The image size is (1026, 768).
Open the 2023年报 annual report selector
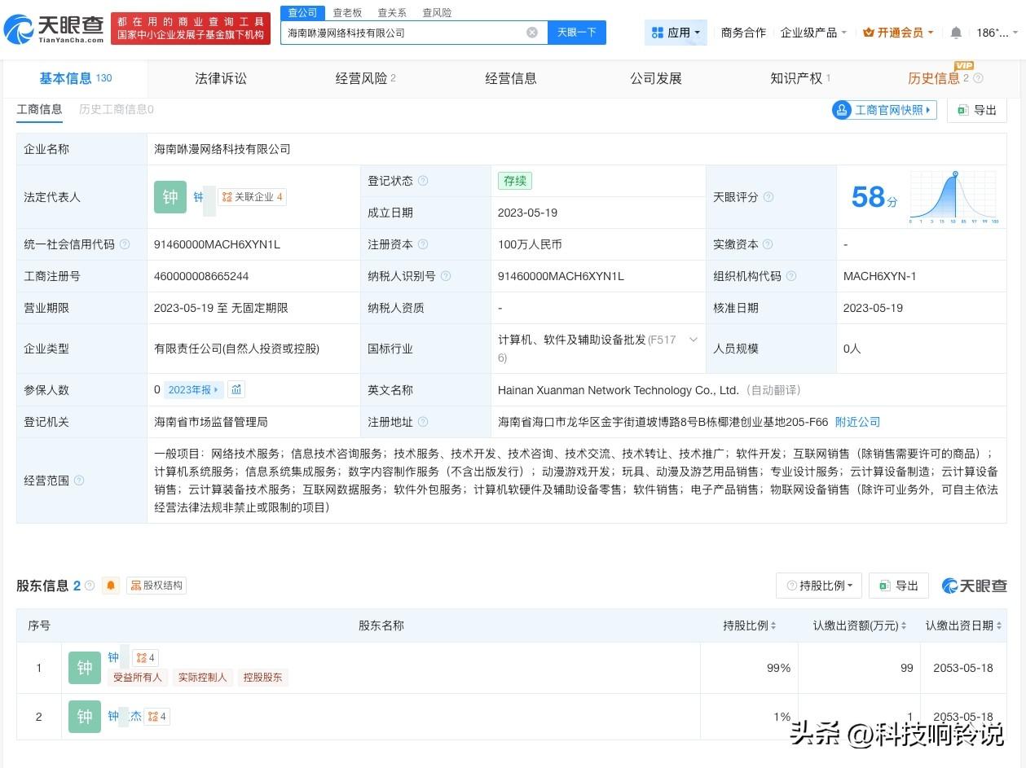coord(193,389)
